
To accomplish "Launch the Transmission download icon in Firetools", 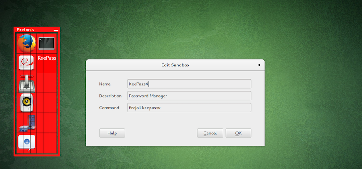I will [x=27, y=83].
